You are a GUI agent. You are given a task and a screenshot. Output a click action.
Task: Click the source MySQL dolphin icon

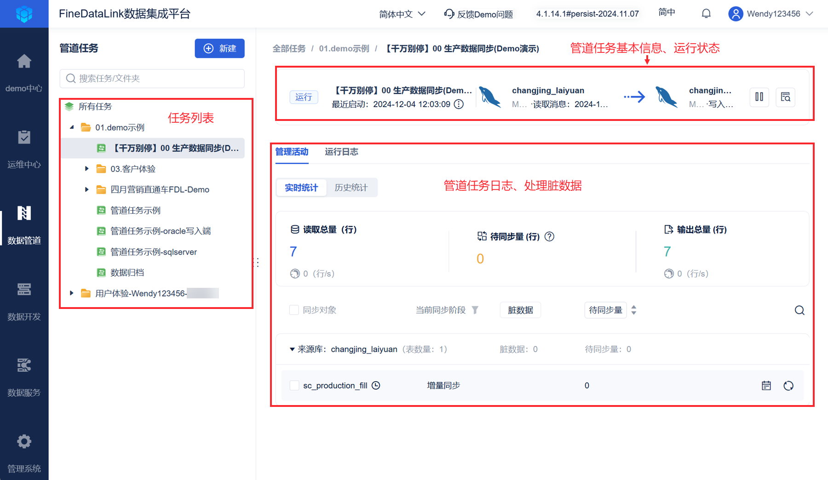pyautogui.click(x=490, y=97)
